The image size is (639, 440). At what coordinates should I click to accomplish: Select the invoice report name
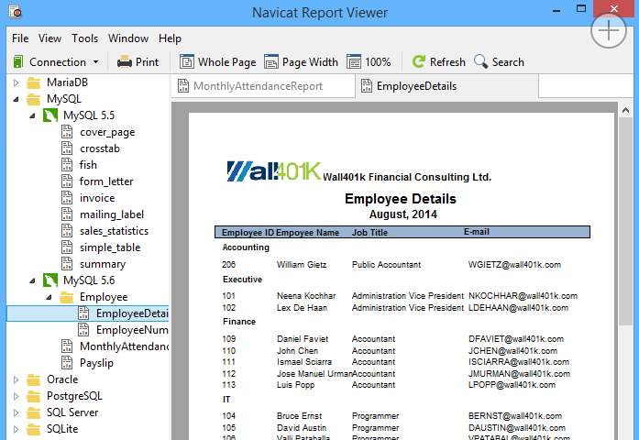97,198
